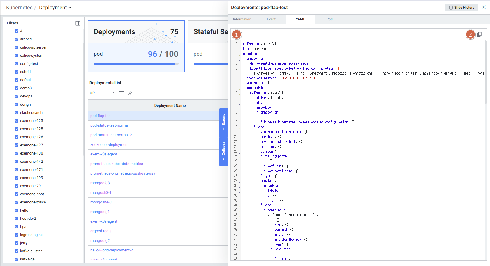Uncheck the argocd namespace filter
490x266 pixels.
pos(17,39)
